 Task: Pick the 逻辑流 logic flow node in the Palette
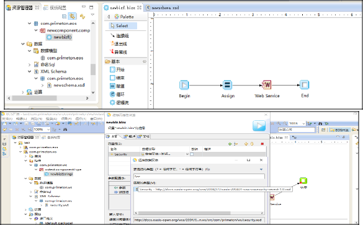[x=119, y=102]
